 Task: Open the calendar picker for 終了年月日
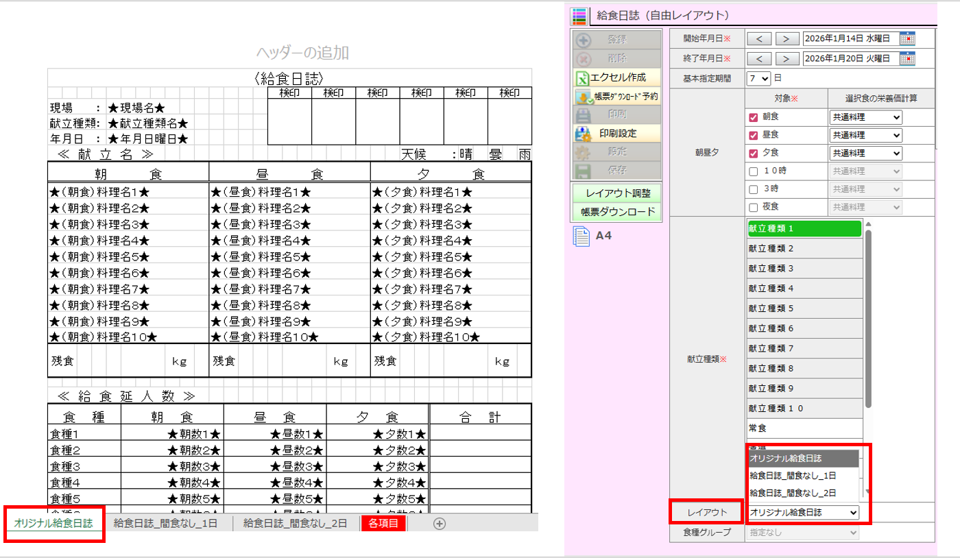(907, 58)
